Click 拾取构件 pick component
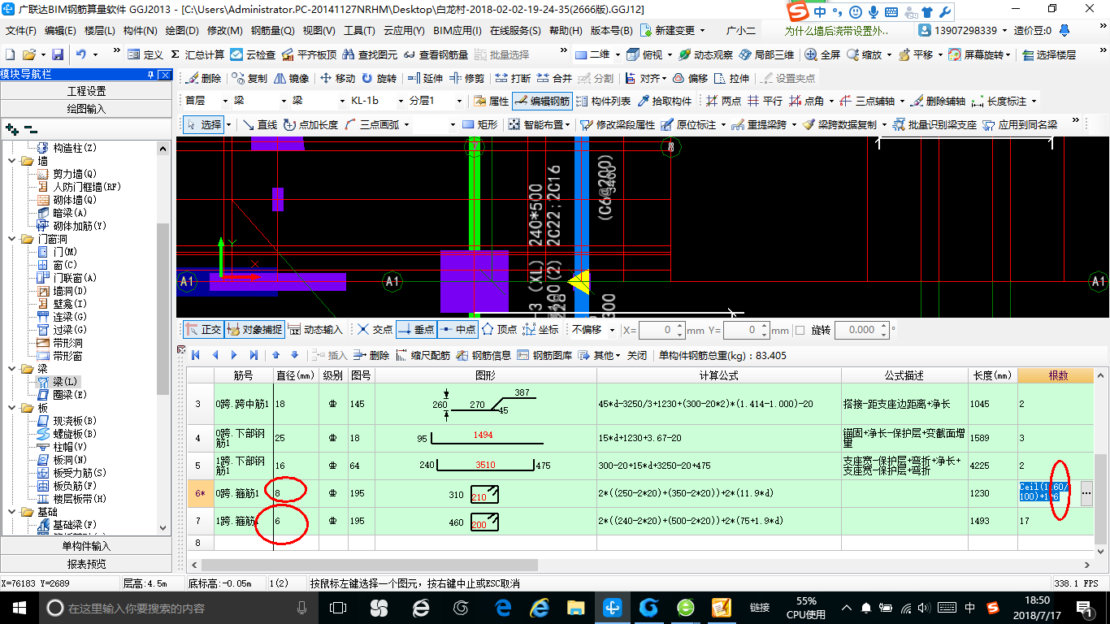The height and width of the screenshot is (624, 1110). 665,101
